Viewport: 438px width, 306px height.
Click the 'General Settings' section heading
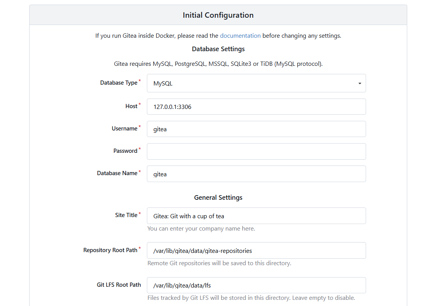tap(218, 197)
